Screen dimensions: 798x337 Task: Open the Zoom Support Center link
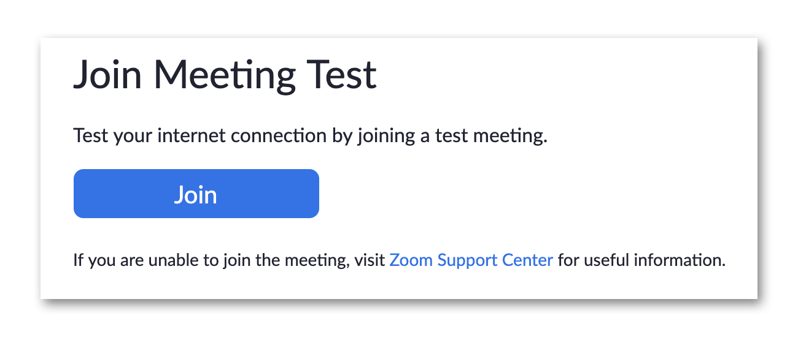coord(471,260)
